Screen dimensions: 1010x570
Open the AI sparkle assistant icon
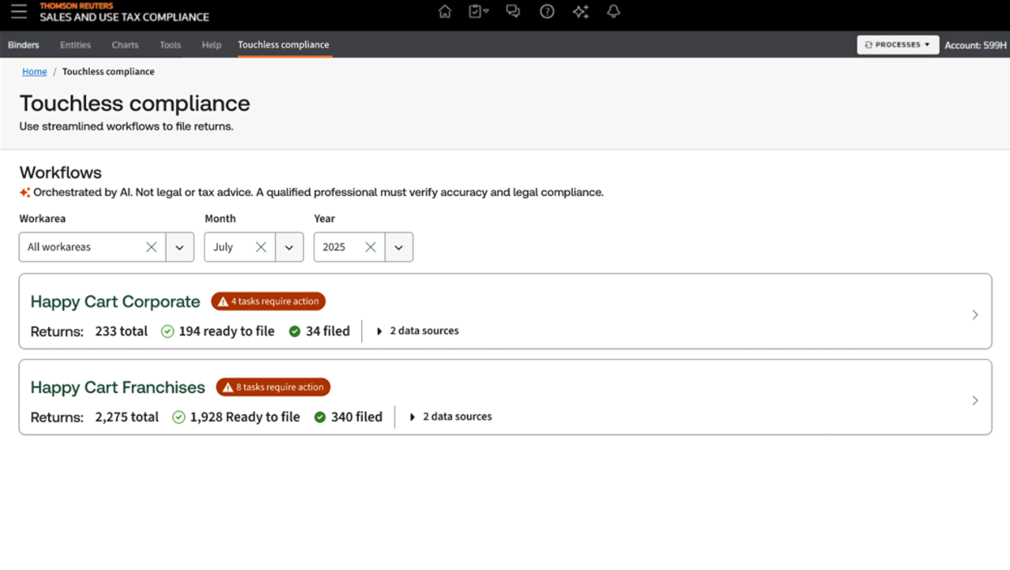[x=581, y=12]
